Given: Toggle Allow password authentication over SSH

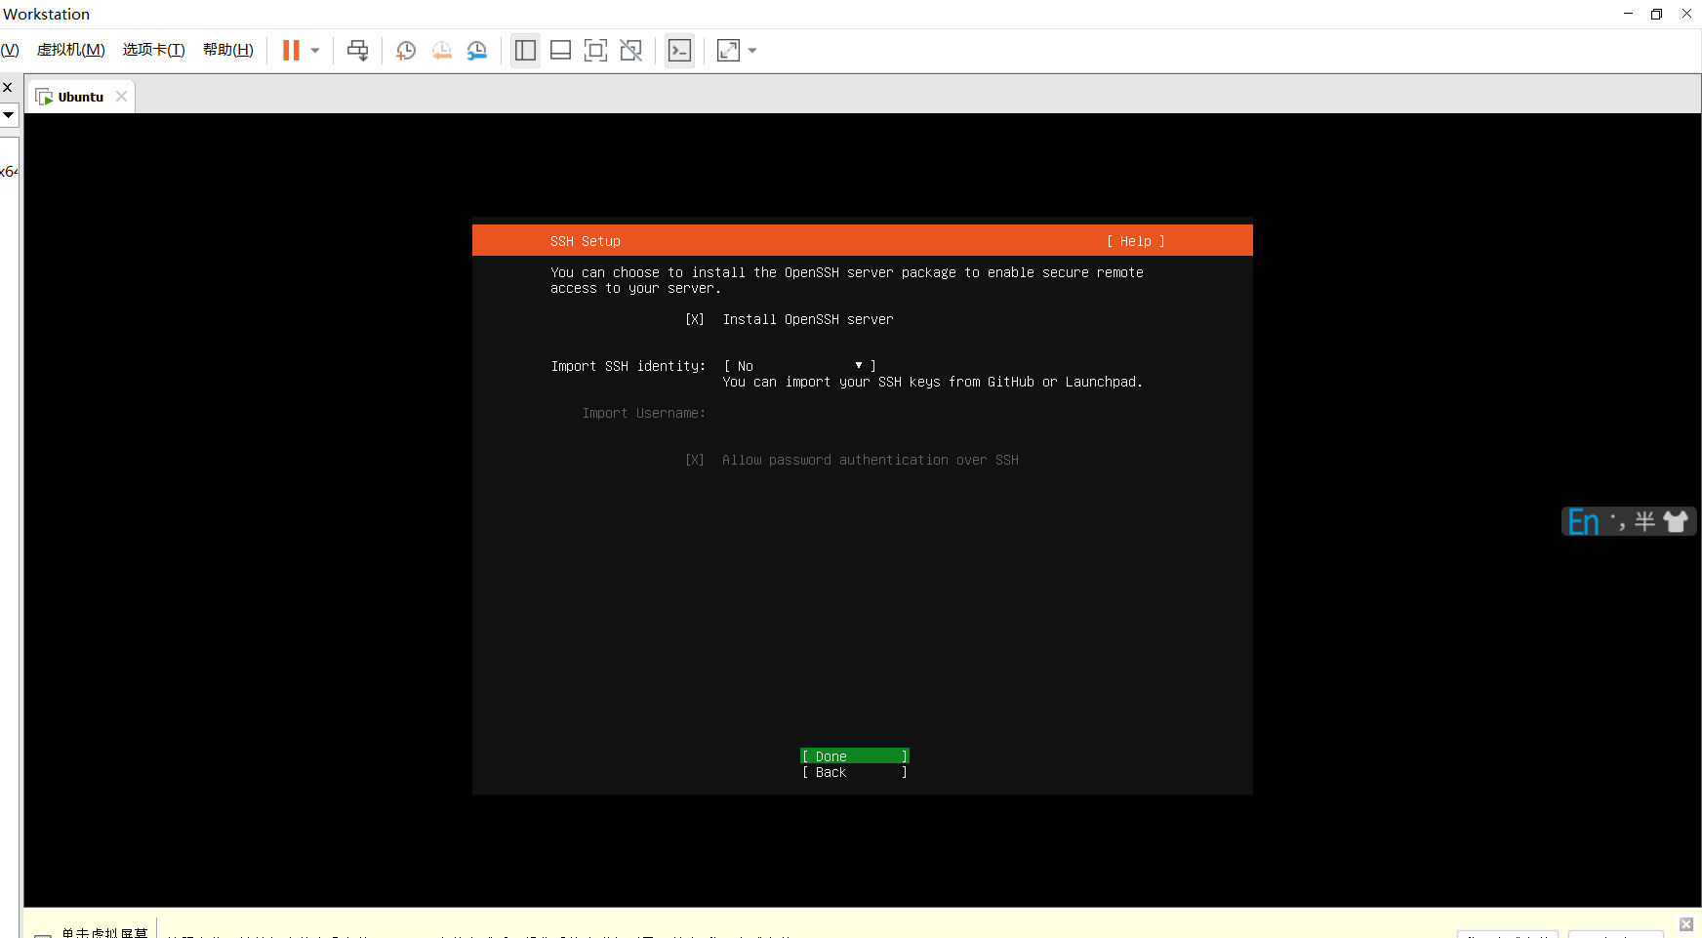Looking at the screenshot, I should 695,460.
